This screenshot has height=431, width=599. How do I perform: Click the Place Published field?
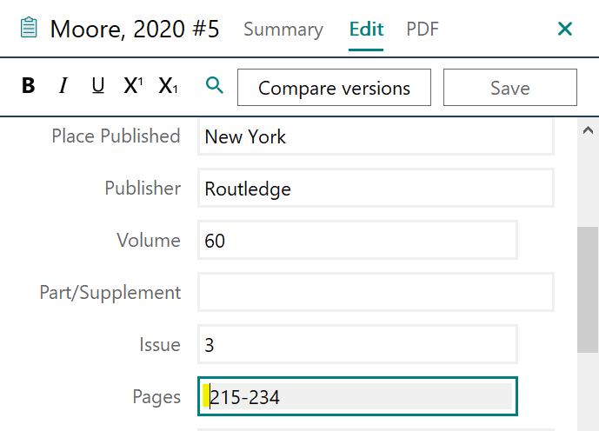[376, 136]
